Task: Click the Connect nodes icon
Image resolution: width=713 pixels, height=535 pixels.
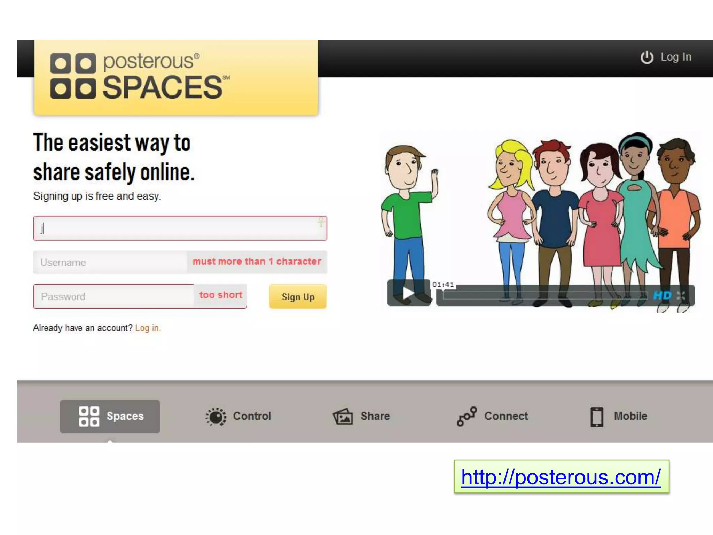Action: tap(467, 416)
